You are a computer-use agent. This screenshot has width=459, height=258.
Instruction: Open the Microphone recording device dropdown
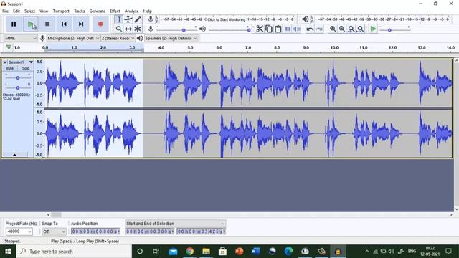73,38
